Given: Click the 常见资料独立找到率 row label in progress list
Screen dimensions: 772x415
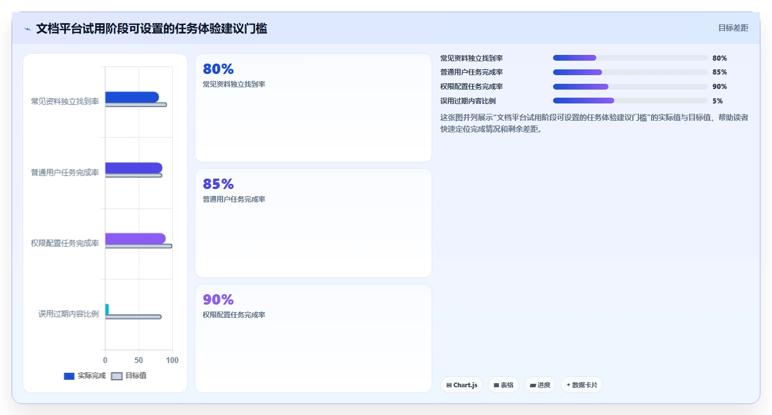Looking at the screenshot, I should (x=472, y=58).
